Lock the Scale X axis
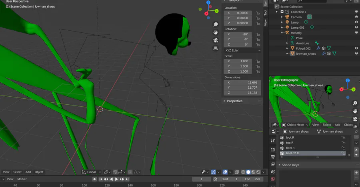Image resolution: width=360 pixels, height=187 pixels. 258,61
